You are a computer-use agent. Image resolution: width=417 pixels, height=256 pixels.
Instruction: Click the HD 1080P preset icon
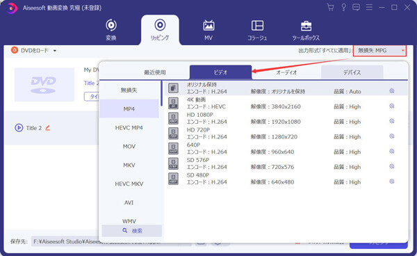[x=173, y=118]
